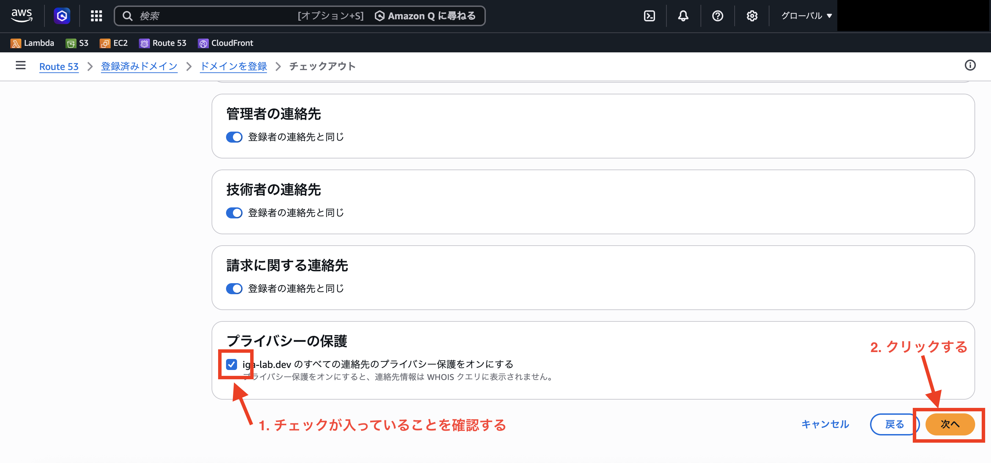Go to Route 53 breadcrumb link

(59, 66)
